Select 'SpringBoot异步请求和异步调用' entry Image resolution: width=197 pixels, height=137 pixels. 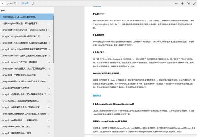(27, 133)
